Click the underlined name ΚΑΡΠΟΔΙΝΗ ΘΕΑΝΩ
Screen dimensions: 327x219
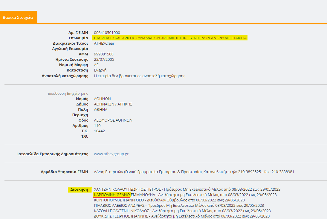click(x=112, y=195)
